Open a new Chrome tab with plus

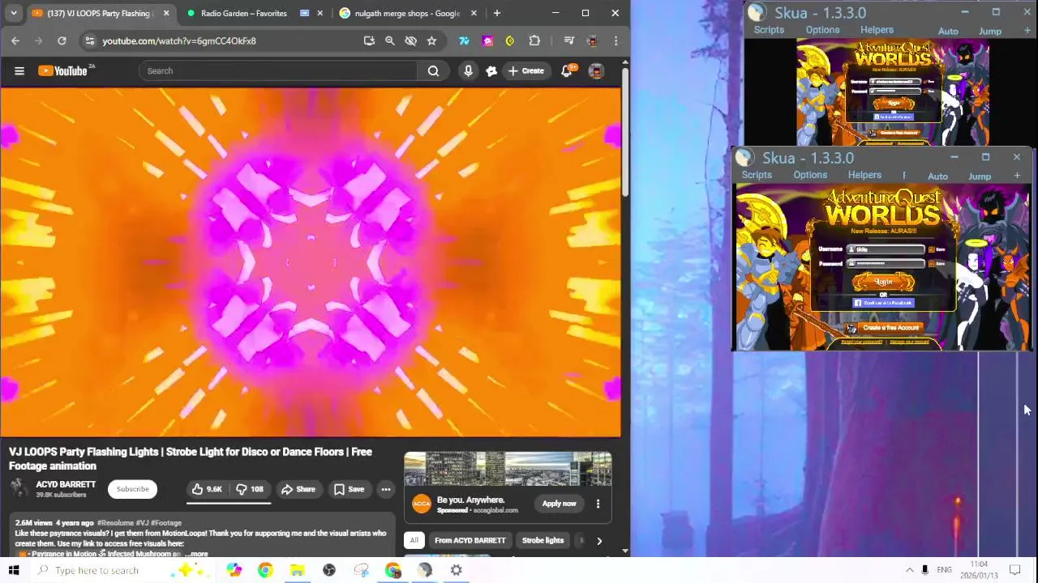click(x=496, y=13)
